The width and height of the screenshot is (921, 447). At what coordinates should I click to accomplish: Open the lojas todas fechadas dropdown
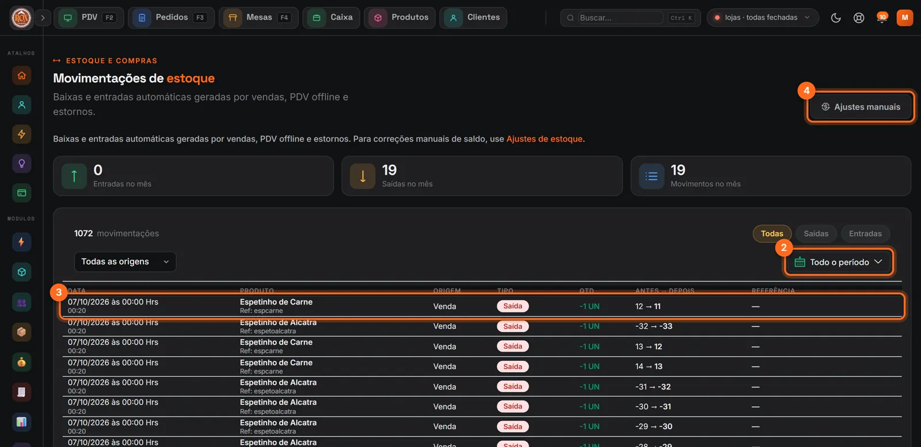click(762, 18)
